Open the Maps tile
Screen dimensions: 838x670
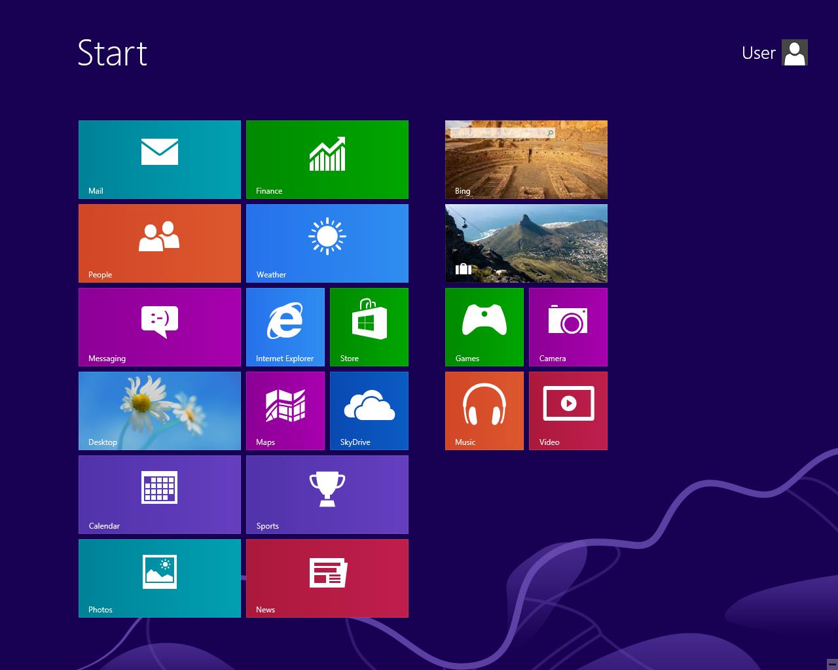click(x=285, y=411)
